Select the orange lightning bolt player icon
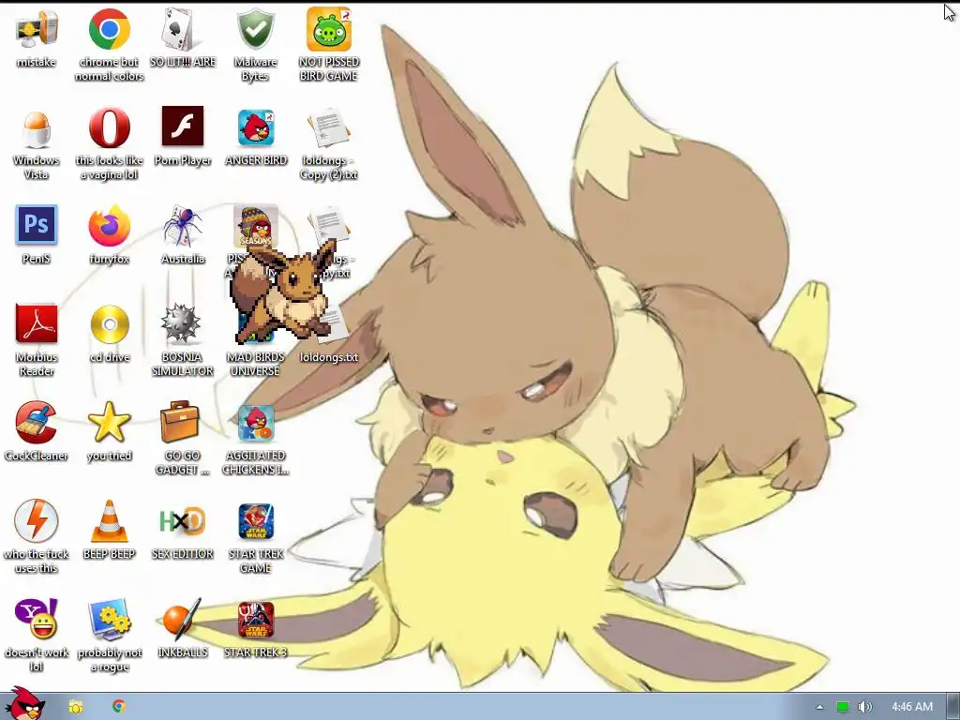This screenshot has width=960, height=720. 37,521
